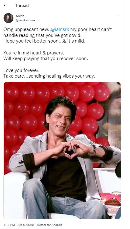Screen dimensions: 130x229
Task: Click the Thread page heading
Action: 22,6
